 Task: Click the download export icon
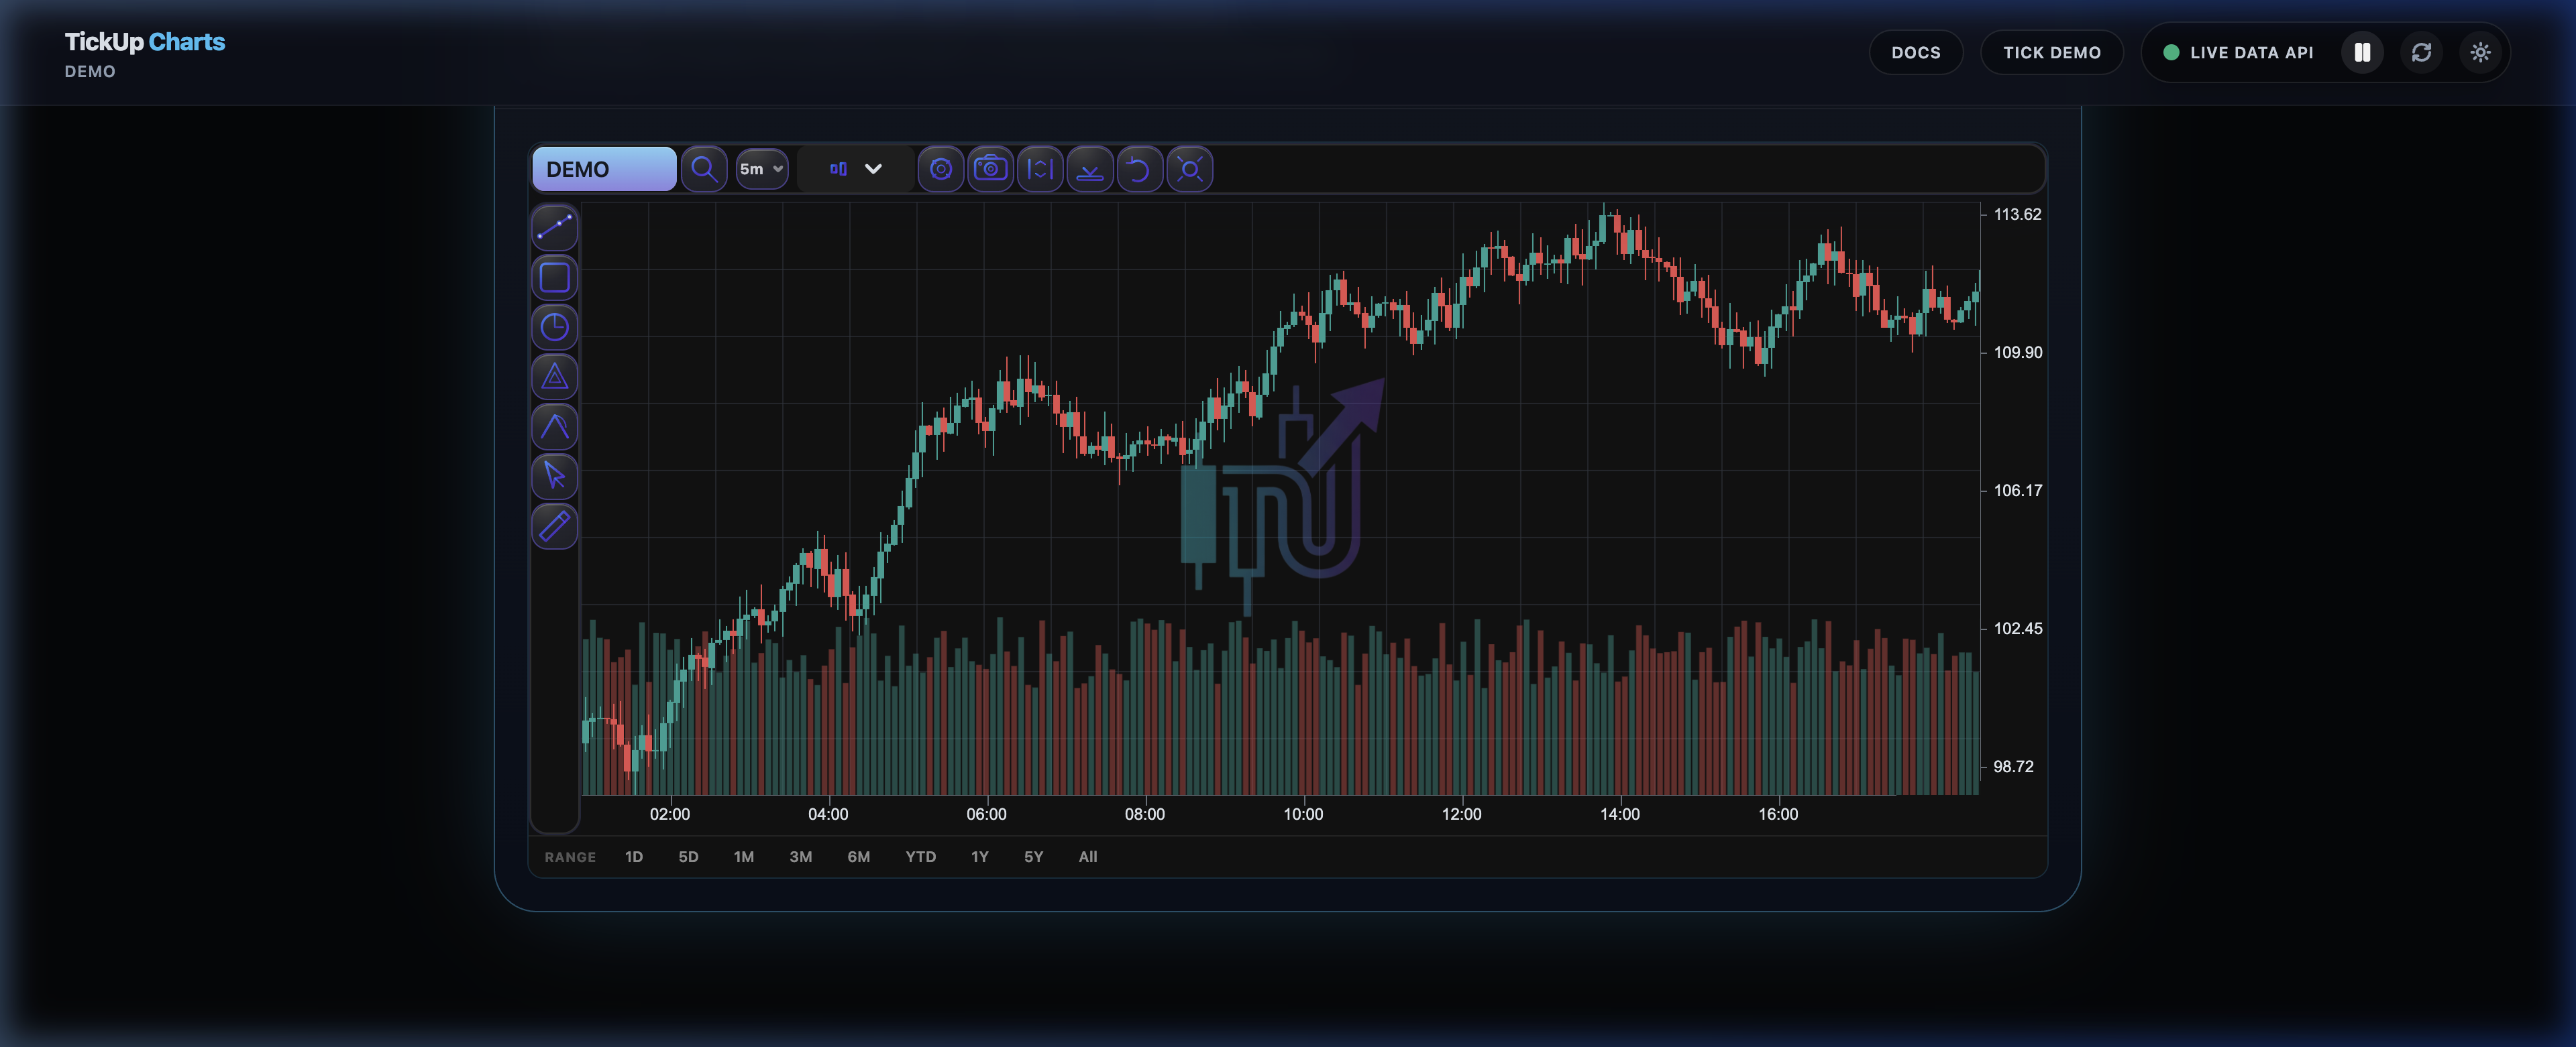coord(1090,169)
